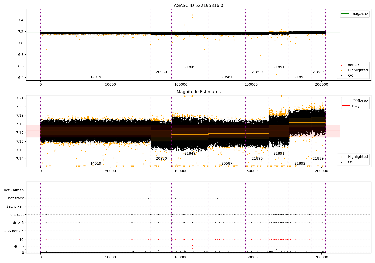
Task: Click the 'Sat. pixel.' row label
Action: pos(15,207)
